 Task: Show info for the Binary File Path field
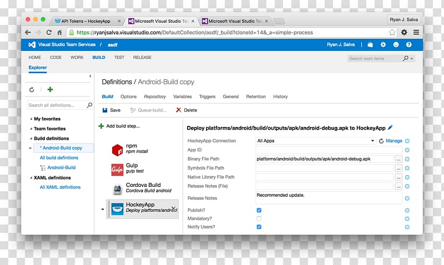pos(407,159)
